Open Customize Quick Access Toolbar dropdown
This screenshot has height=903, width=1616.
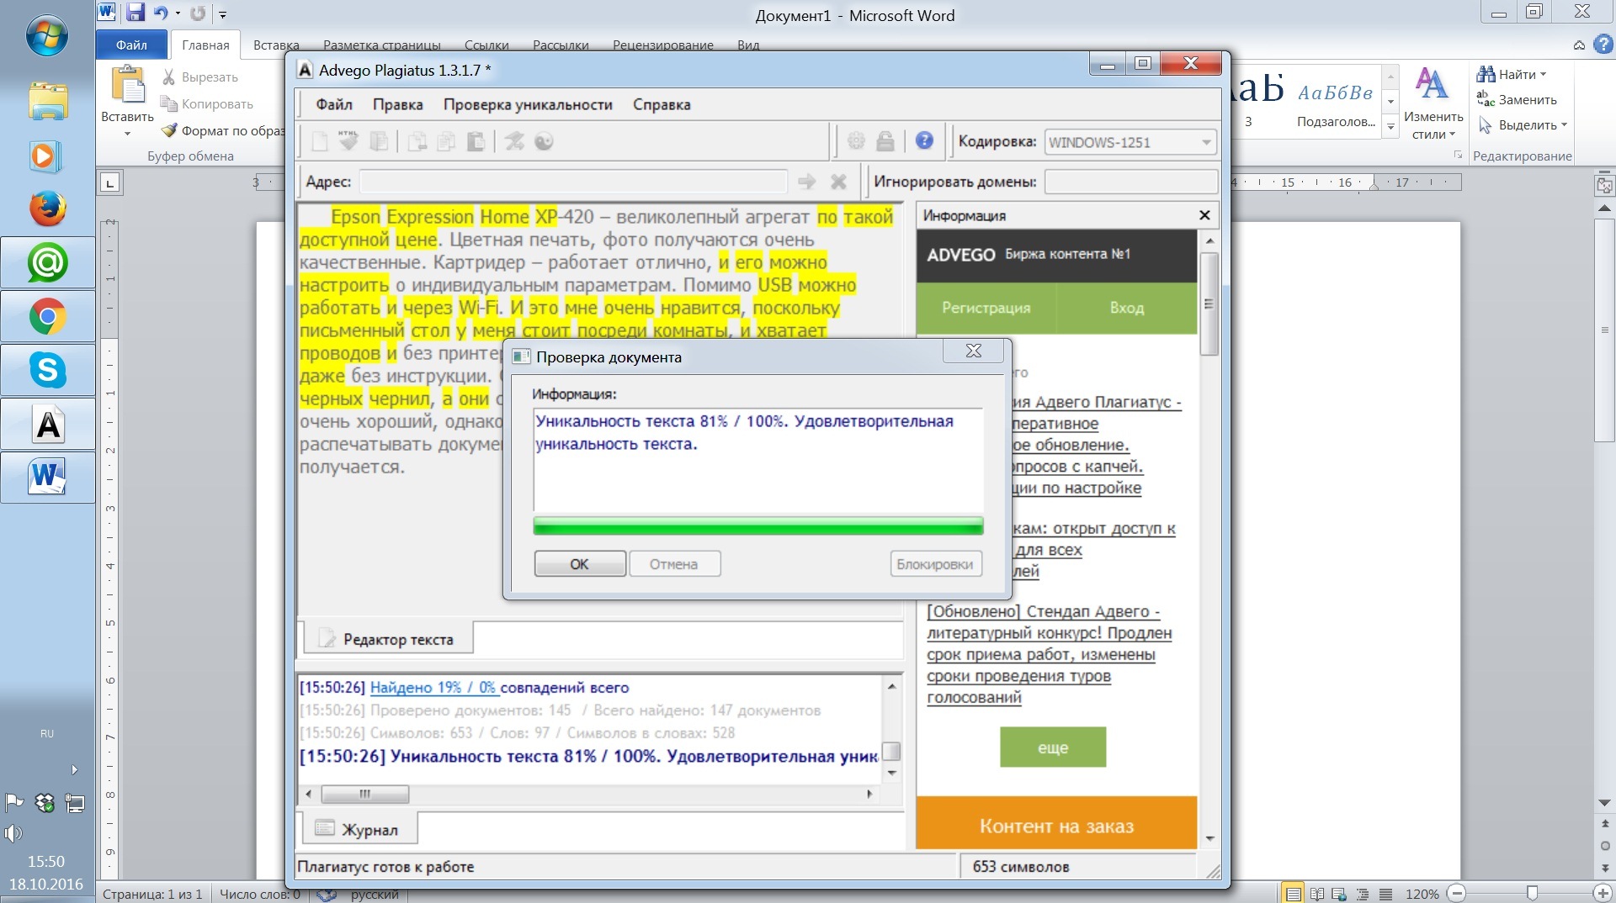[x=223, y=14]
